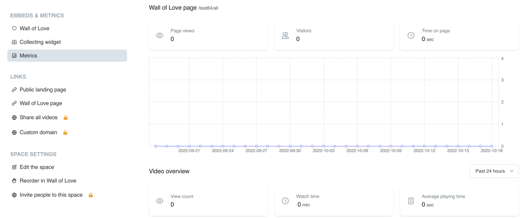This screenshot has height=218, width=524.
Task: Click the 0 min watch time value
Action: click(303, 204)
